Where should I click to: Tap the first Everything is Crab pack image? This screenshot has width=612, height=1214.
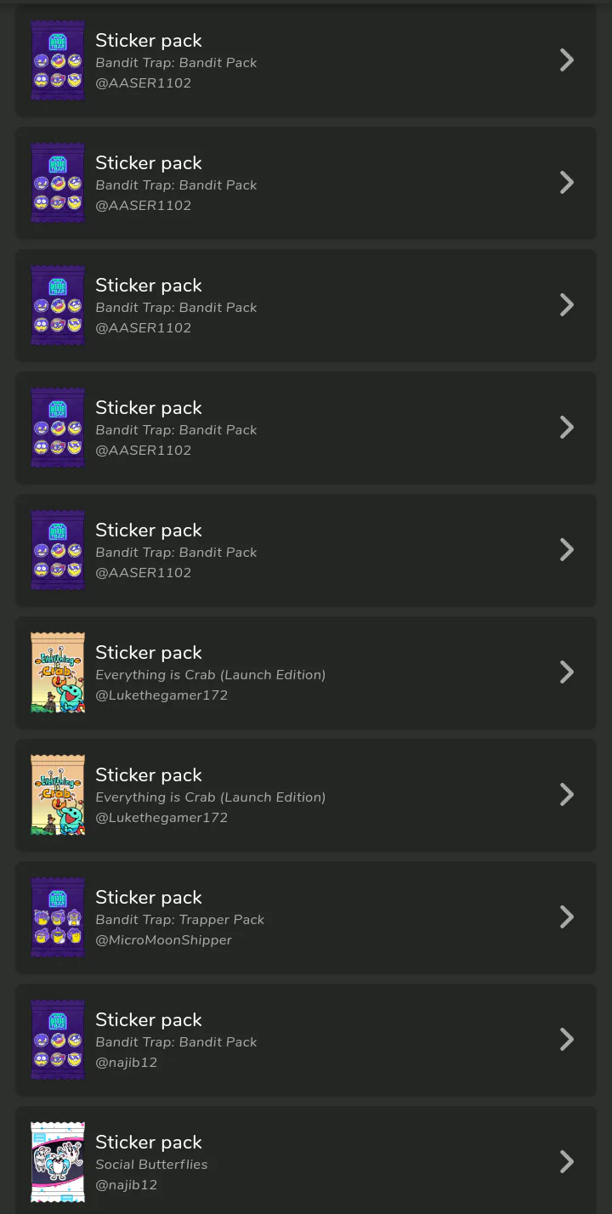click(x=58, y=672)
